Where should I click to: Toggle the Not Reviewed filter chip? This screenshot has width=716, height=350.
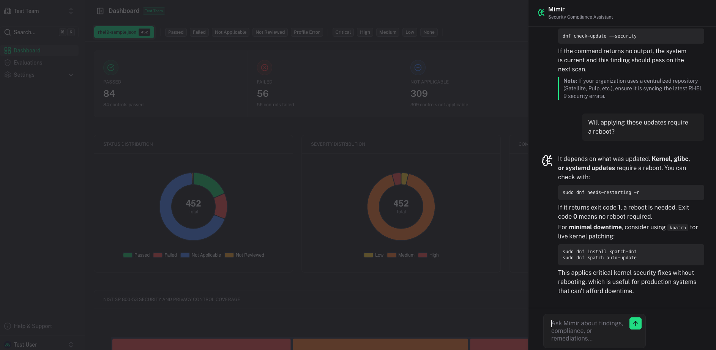tap(270, 32)
